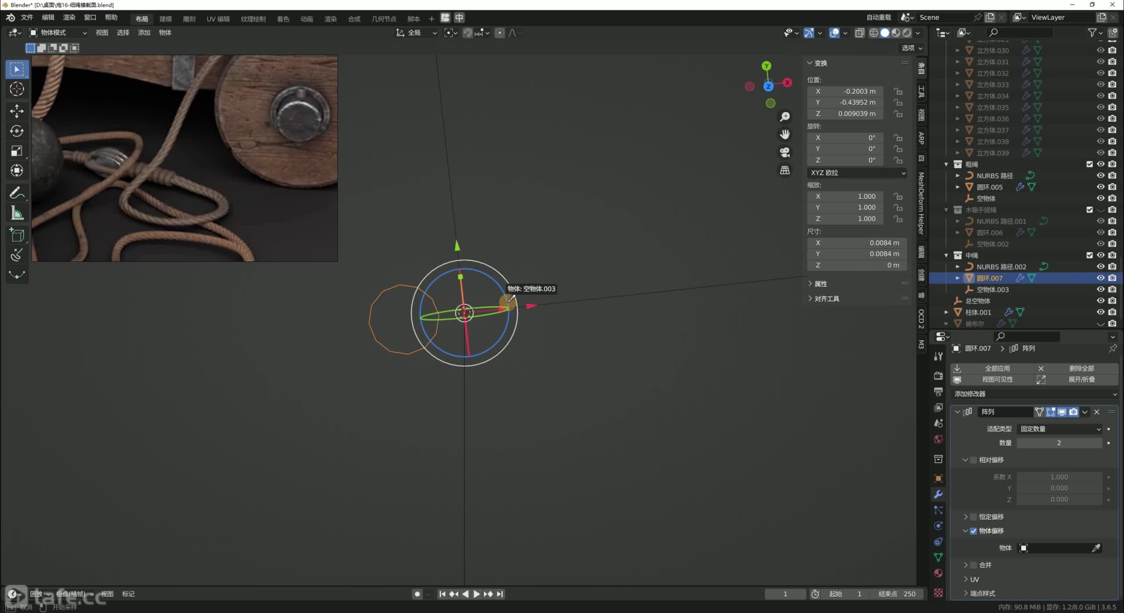This screenshot has height=613, width=1124.
Task: Click the 展开/折叠 button
Action: tap(1076, 379)
